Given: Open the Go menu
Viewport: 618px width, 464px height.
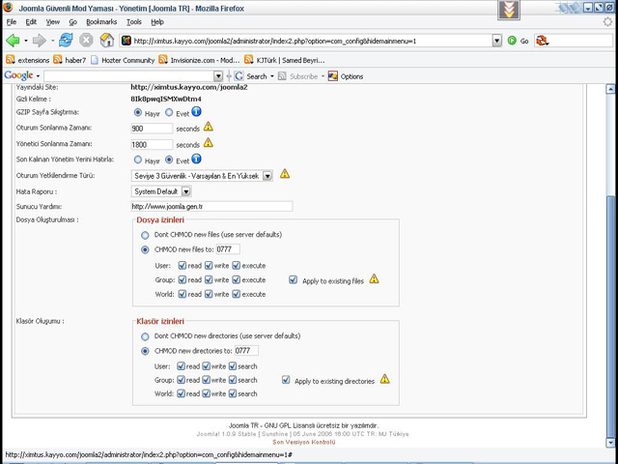Looking at the screenshot, I should pyautogui.click(x=73, y=22).
